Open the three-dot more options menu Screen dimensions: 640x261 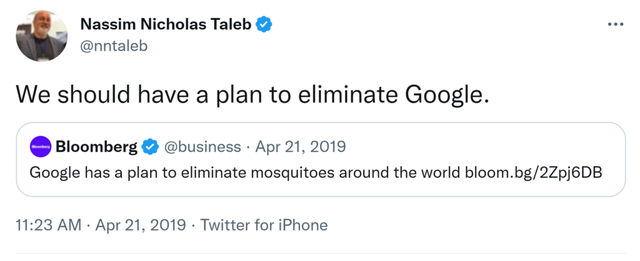(x=616, y=24)
